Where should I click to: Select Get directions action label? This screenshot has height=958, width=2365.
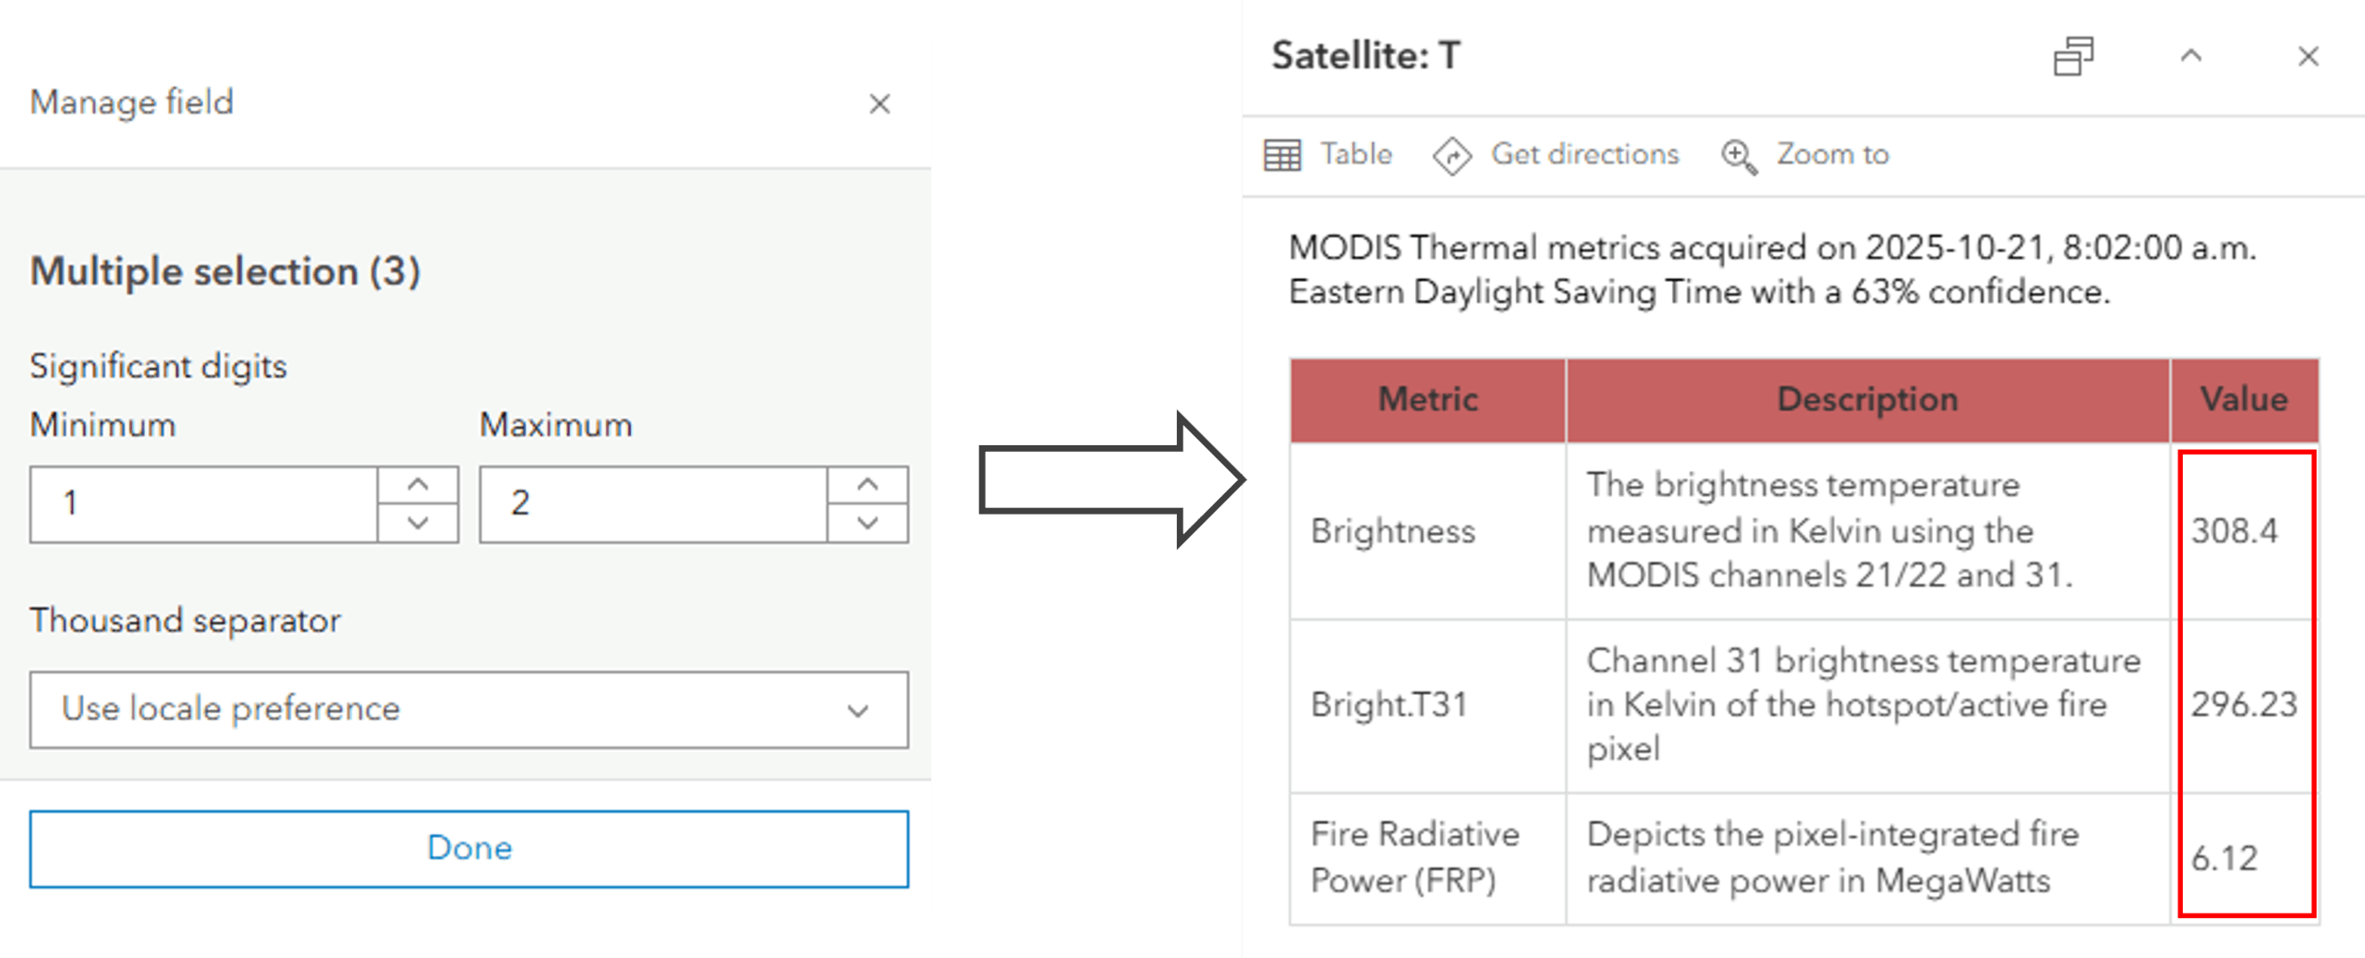(x=1584, y=154)
